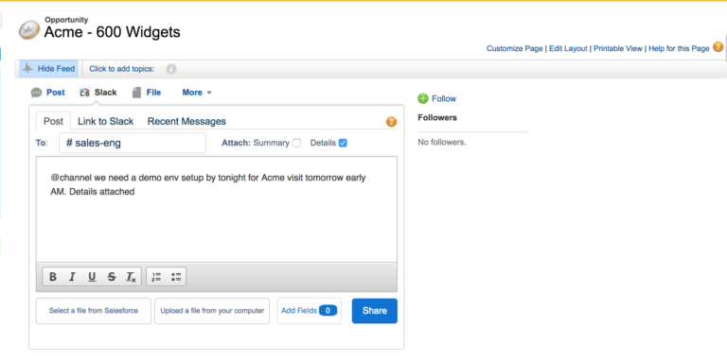727x360 pixels.
Task: Open Add Fields selector
Action: click(x=309, y=311)
